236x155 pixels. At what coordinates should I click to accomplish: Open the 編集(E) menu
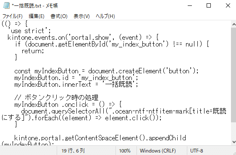[x=37, y=16]
